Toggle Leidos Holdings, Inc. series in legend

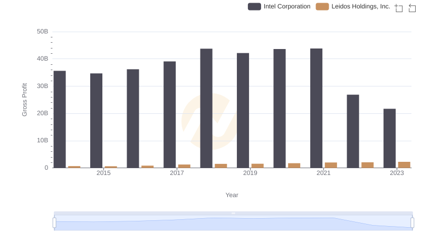353,6
